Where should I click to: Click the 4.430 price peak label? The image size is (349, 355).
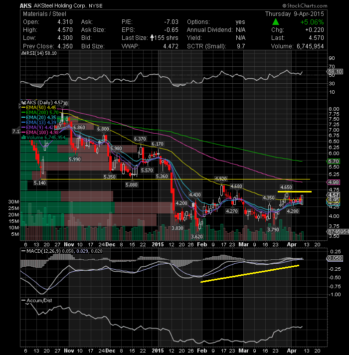coord(195,195)
